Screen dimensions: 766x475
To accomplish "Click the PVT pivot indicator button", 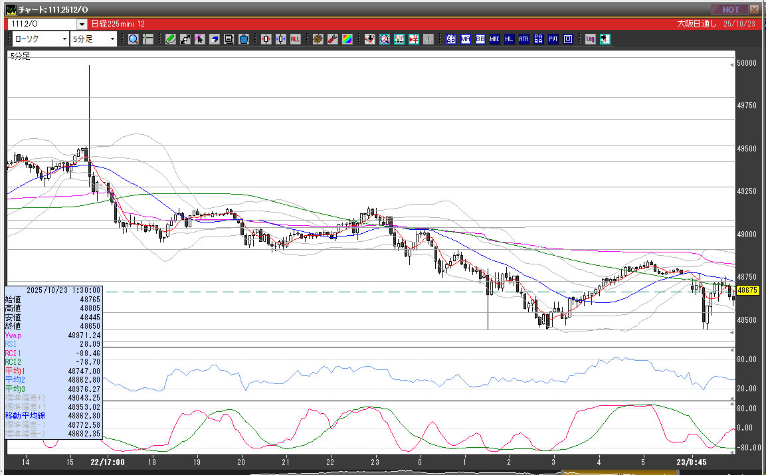I will (553, 39).
